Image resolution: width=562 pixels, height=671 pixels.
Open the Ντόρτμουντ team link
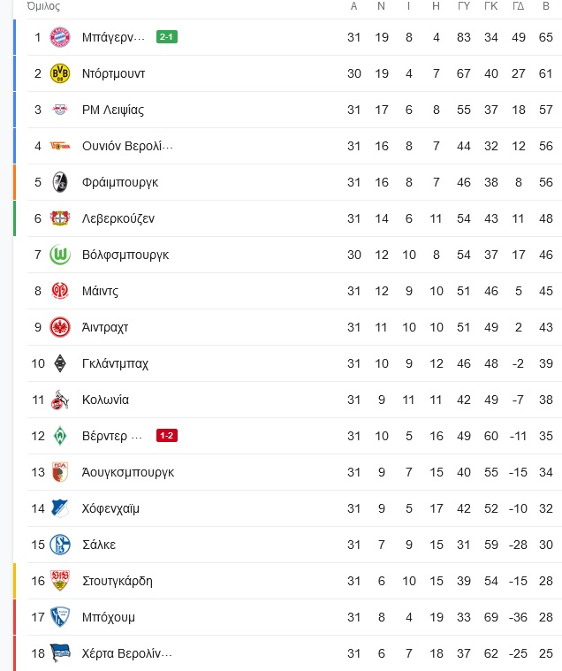point(113,73)
